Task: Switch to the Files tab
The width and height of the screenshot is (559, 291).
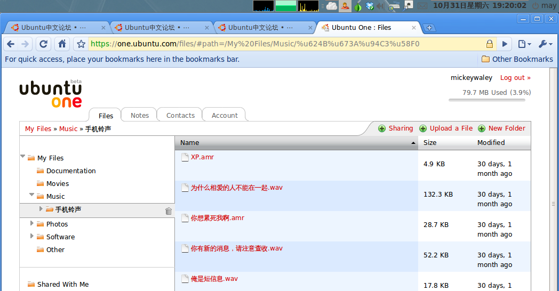Action: click(x=106, y=116)
